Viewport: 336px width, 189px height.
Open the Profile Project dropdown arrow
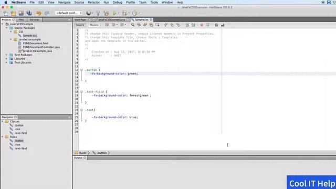coord(139,13)
